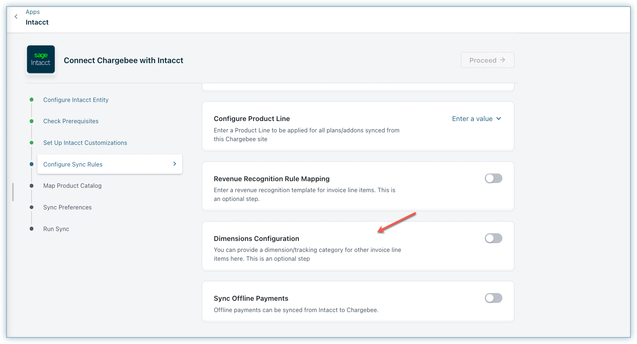
Task: Click the step dot beside Run Sync
Action: point(32,229)
